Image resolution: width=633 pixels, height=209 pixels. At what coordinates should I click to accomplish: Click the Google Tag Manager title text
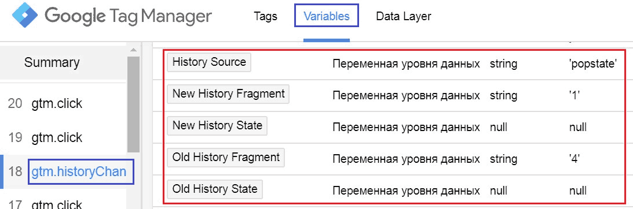click(x=129, y=16)
